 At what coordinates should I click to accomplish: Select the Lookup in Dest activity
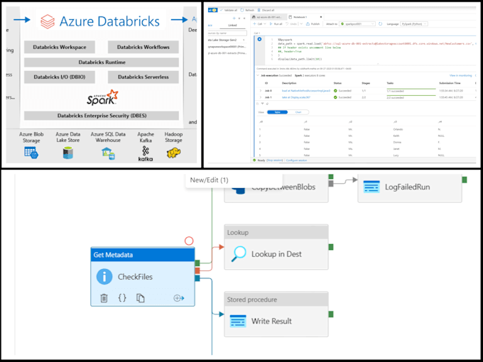[x=276, y=247]
